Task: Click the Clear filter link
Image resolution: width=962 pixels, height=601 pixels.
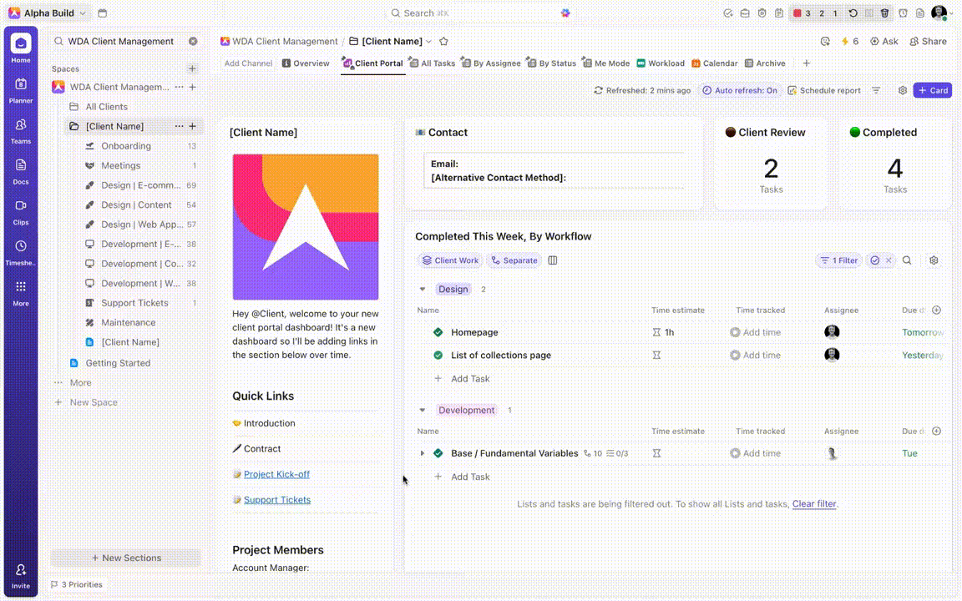Action: coord(814,504)
